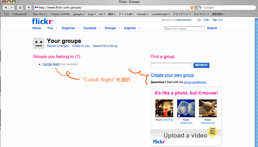
Task: Open the candlenight bookmarks folder
Action: (x=160, y=14)
